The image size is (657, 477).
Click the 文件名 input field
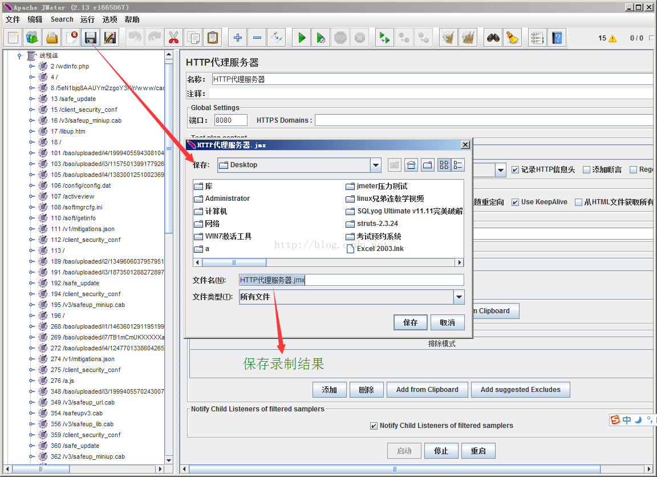pyautogui.click(x=351, y=280)
